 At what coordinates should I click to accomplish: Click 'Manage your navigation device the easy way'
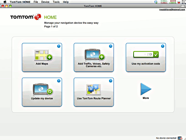tap(71, 23)
